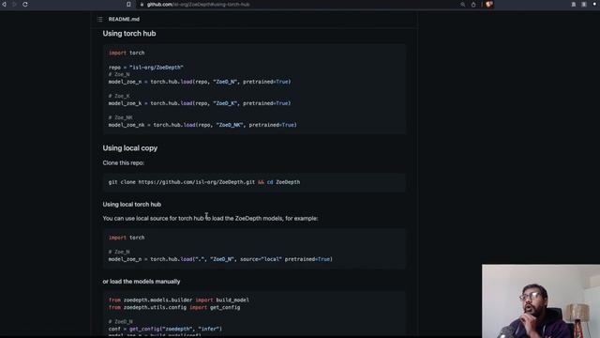Click the bookmark icon beside the address bar
Screen dimensions: 600x338
128,4
